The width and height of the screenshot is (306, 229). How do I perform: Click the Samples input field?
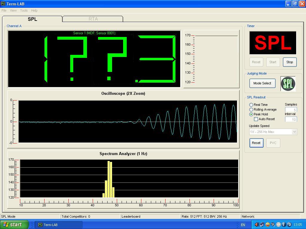coord(291,109)
